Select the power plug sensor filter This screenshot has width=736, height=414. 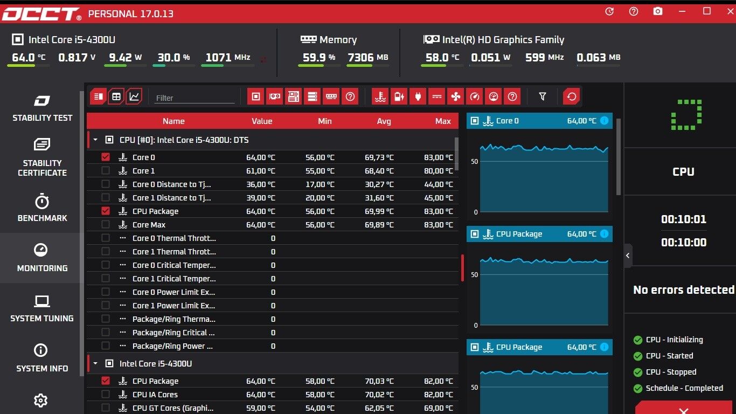418,96
